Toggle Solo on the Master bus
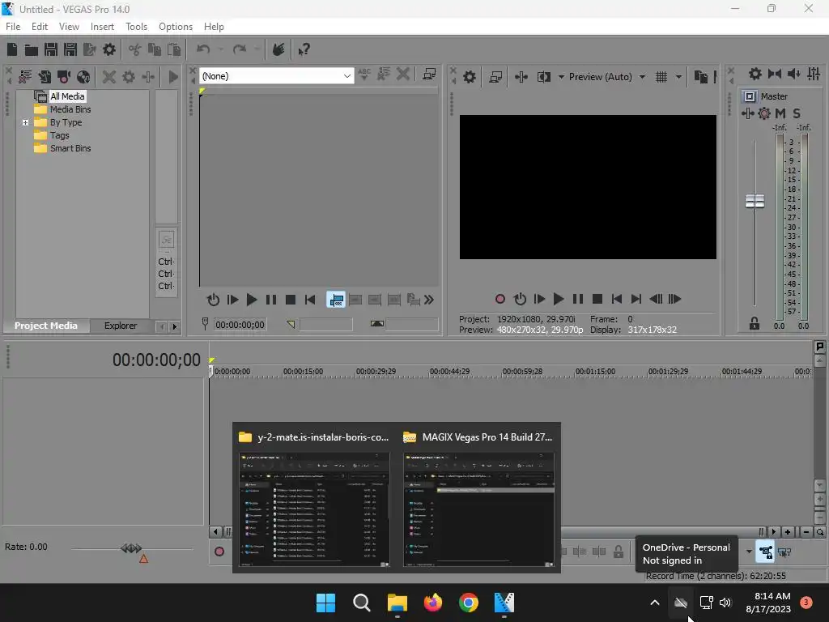The width and height of the screenshot is (829, 622). (797, 113)
